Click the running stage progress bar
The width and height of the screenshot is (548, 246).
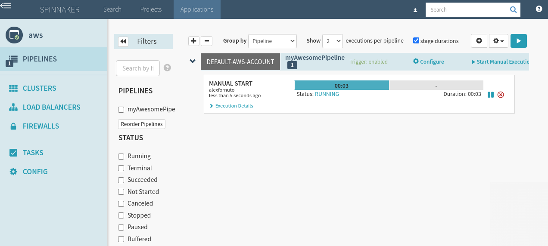[342, 85]
